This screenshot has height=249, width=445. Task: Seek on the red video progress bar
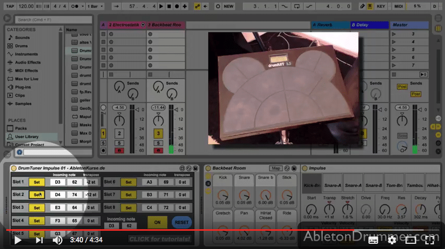[209, 230]
